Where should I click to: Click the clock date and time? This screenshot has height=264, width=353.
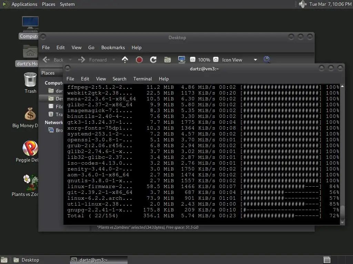click(x=330, y=4)
